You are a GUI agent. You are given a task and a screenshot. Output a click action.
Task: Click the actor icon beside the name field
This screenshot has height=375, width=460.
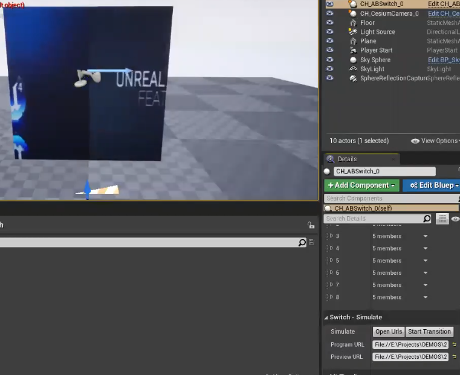click(x=327, y=171)
